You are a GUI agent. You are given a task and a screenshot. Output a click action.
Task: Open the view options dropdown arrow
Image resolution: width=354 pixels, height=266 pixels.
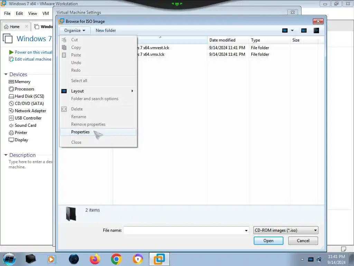click(x=292, y=30)
